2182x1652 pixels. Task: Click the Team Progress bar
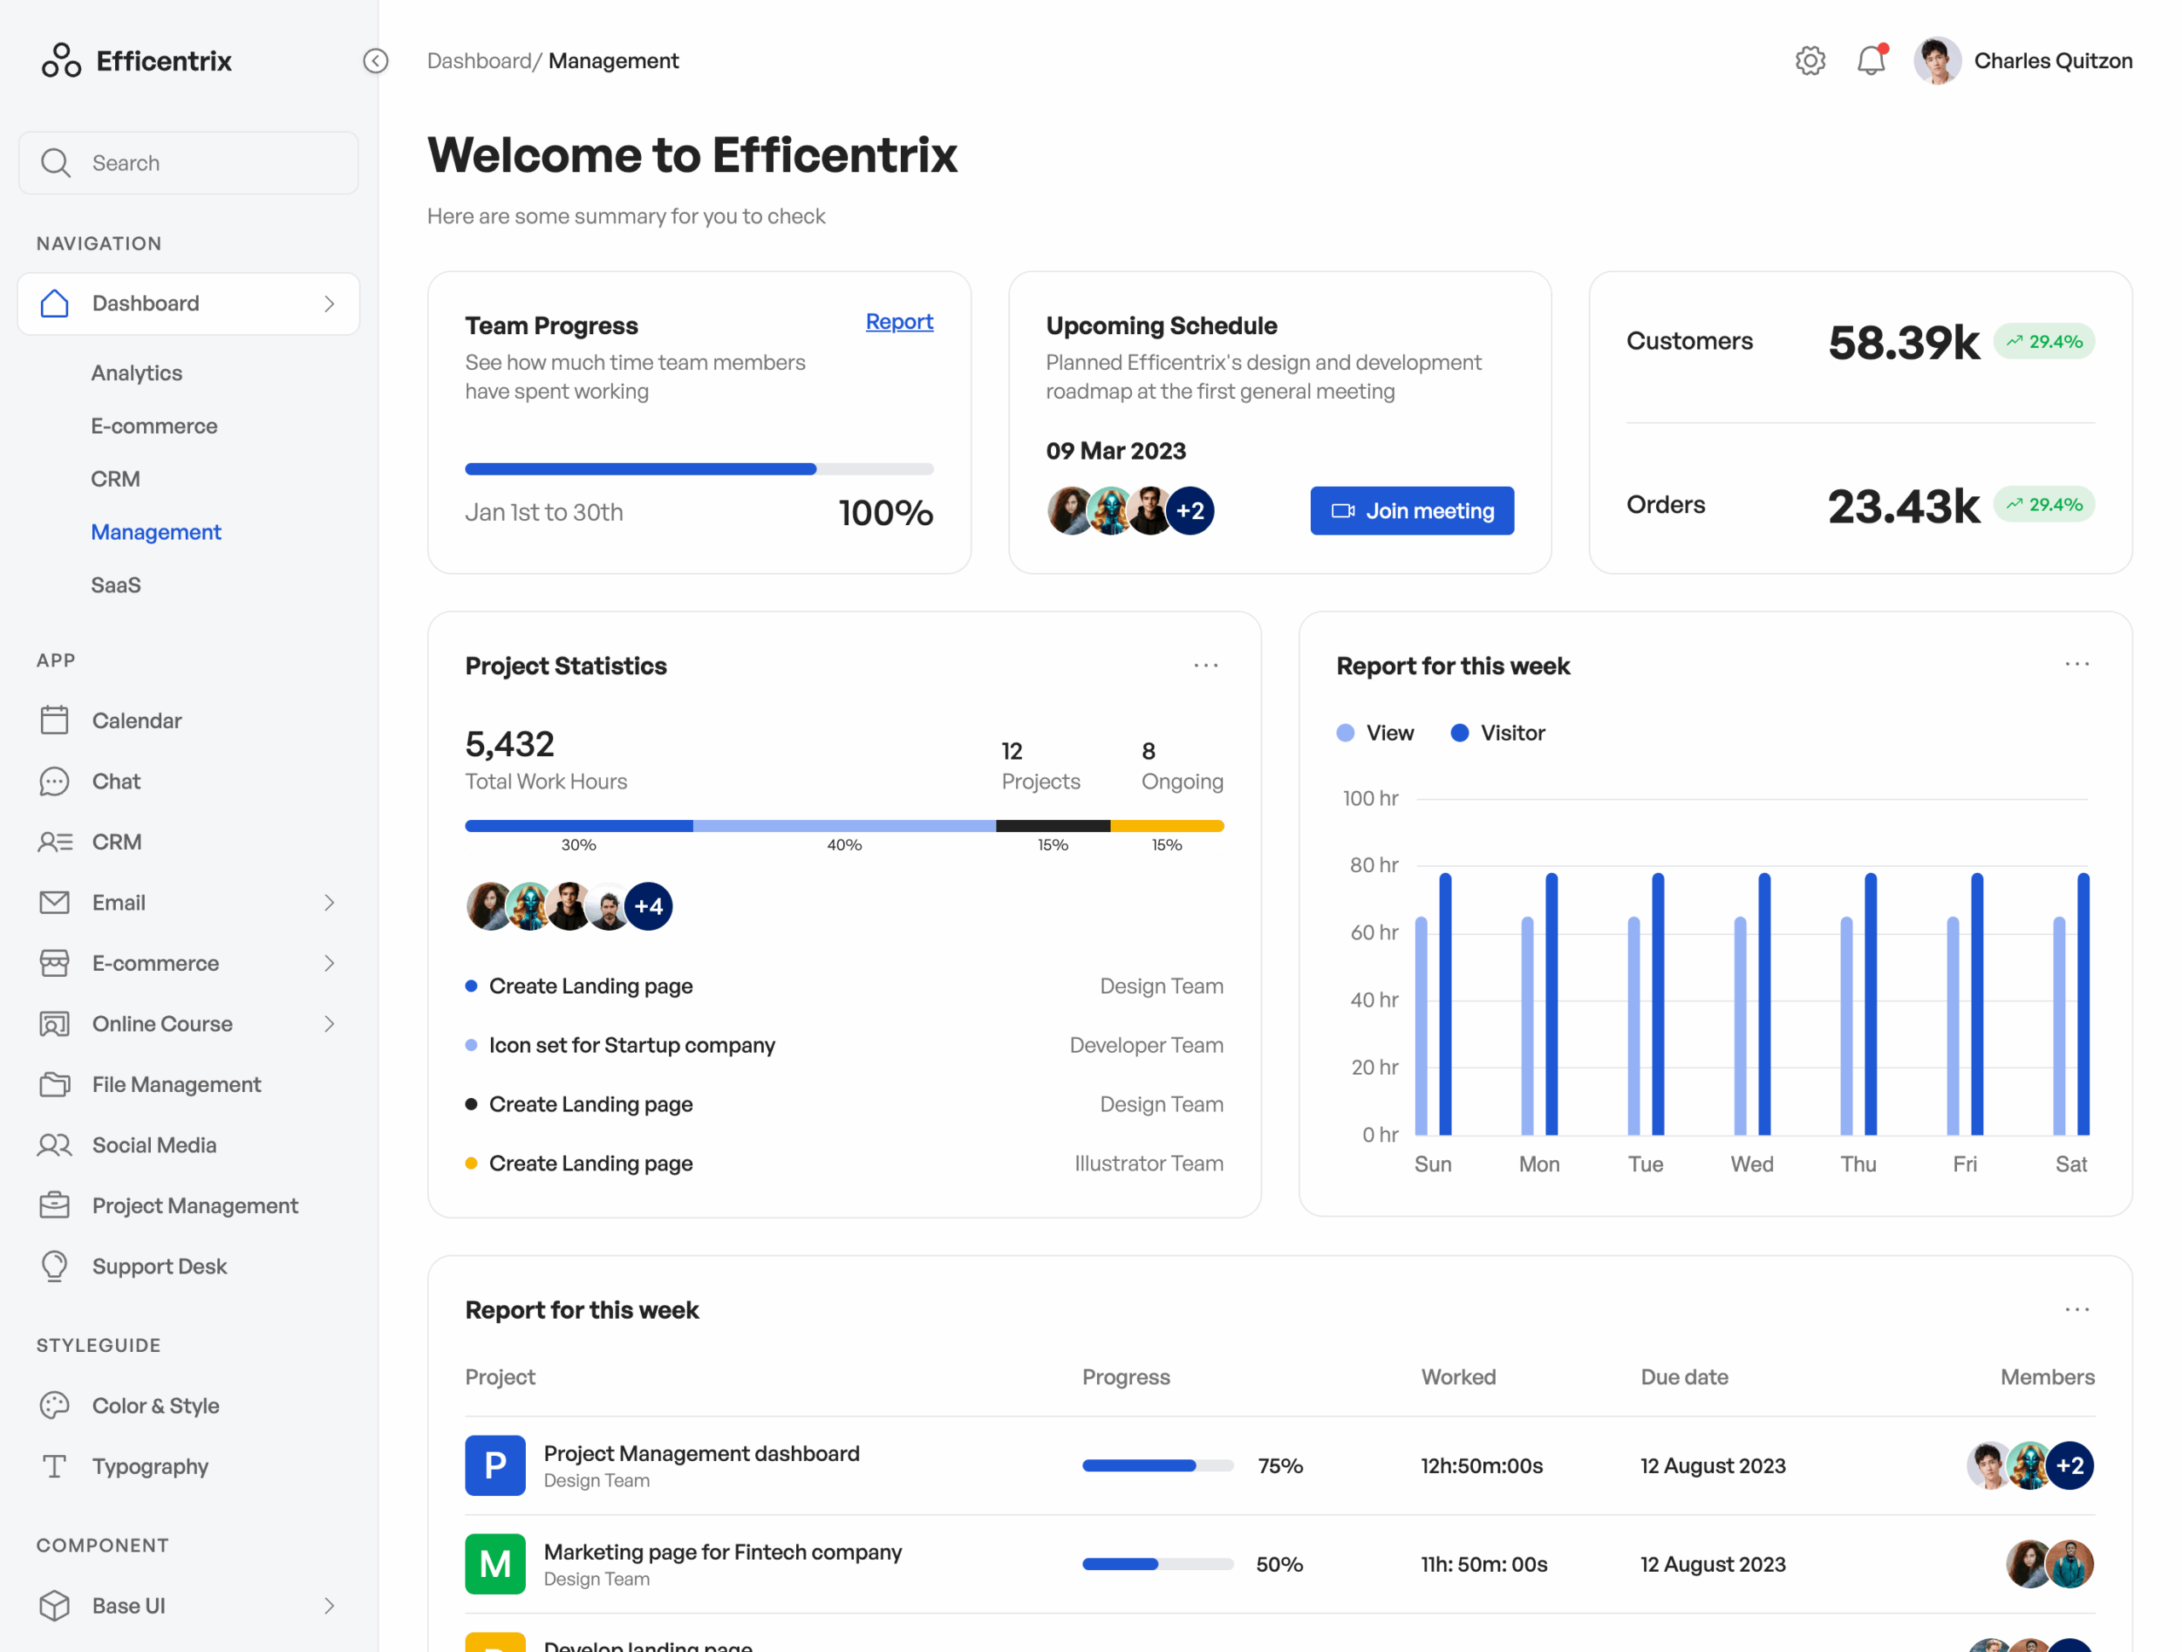click(x=698, y=470)
